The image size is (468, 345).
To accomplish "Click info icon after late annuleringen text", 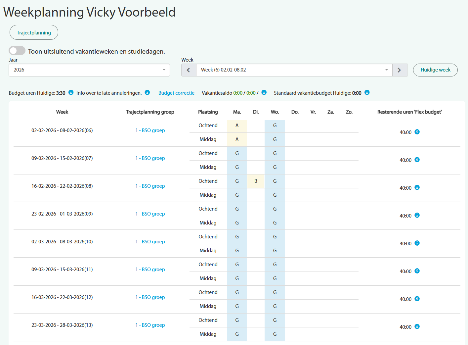I will pos(147,93).
